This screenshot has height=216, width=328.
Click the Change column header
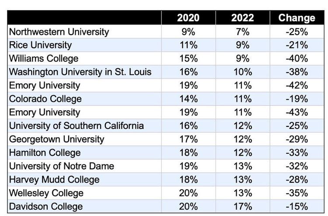click(297, 18)
